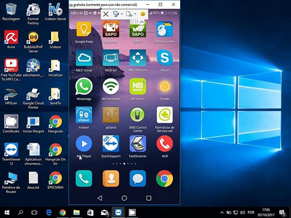Open the Messages dock icon
Screen dimensions: 291x218
click(138, 178)
